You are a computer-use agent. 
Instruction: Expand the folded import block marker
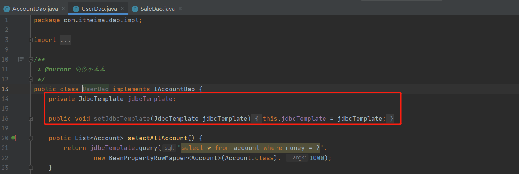click(x=31, y=40)
